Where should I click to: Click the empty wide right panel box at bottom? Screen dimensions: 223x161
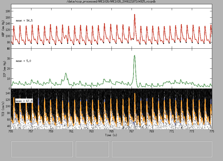(162, 149)
